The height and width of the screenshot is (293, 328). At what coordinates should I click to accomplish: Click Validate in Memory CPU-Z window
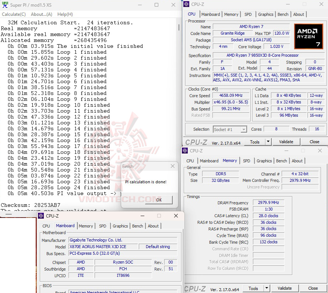[285, 288]
